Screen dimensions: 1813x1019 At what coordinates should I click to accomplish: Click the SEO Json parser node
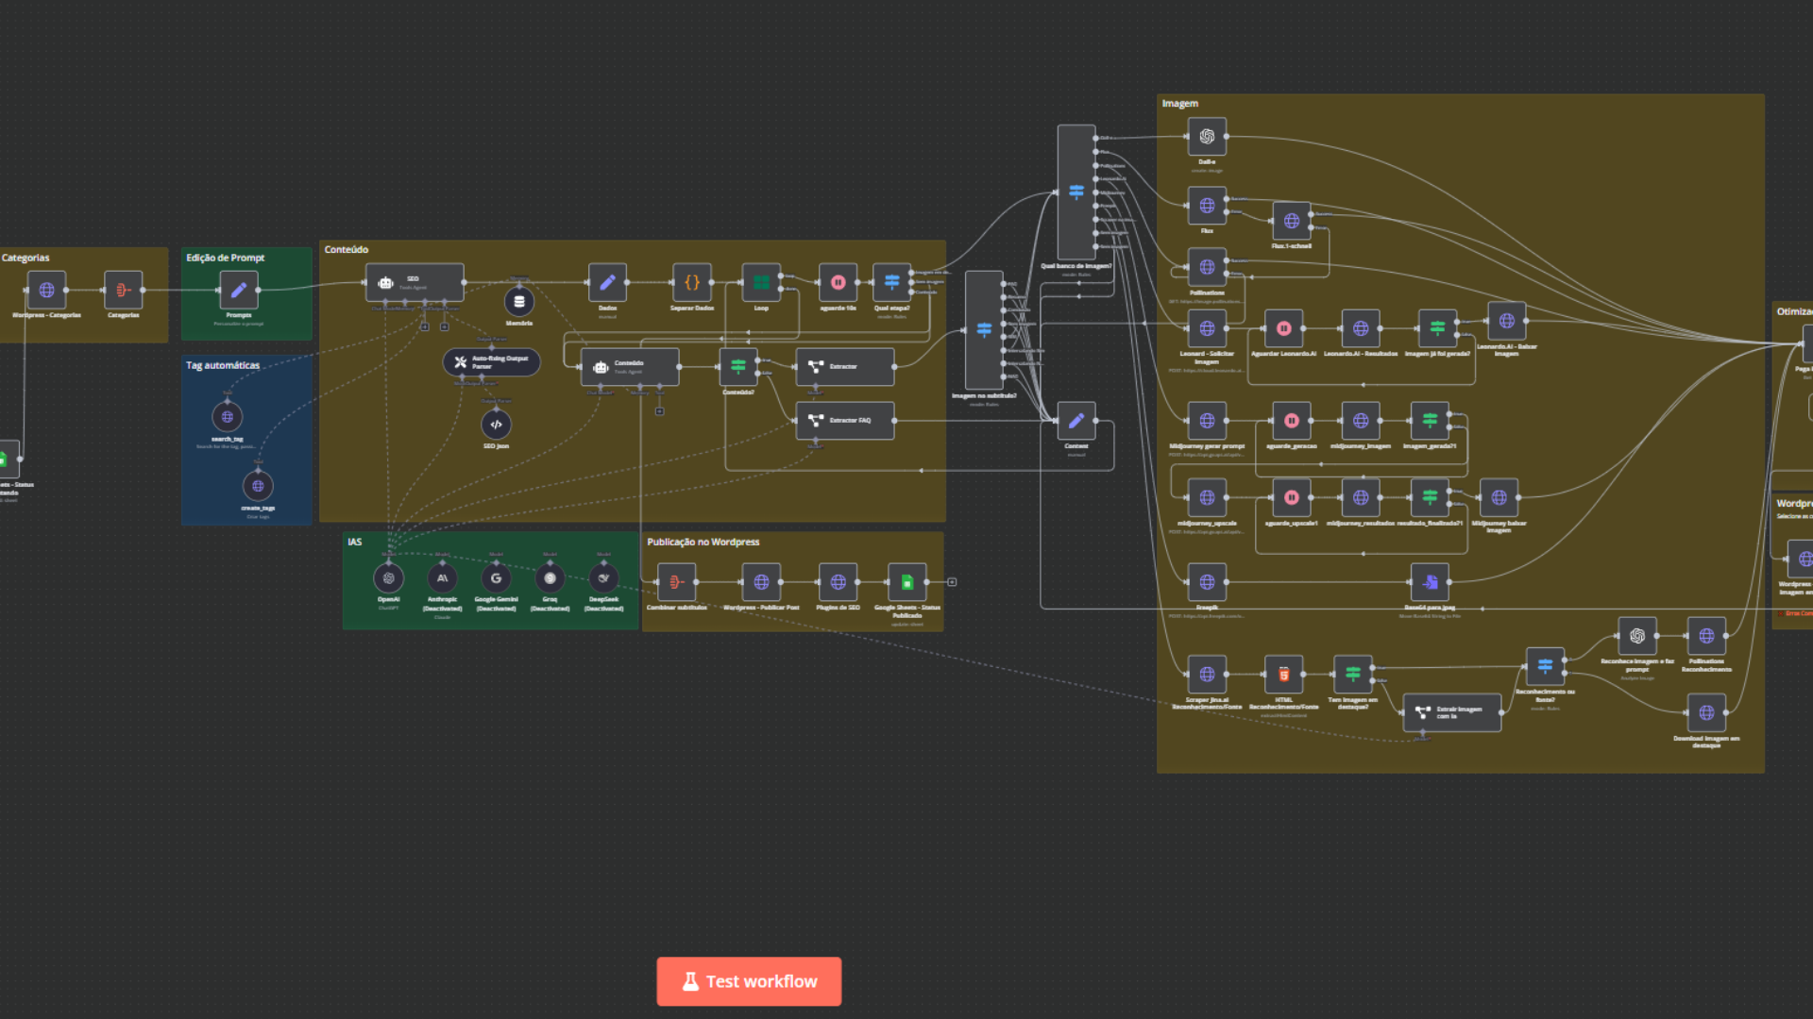(x=496, y=425)
